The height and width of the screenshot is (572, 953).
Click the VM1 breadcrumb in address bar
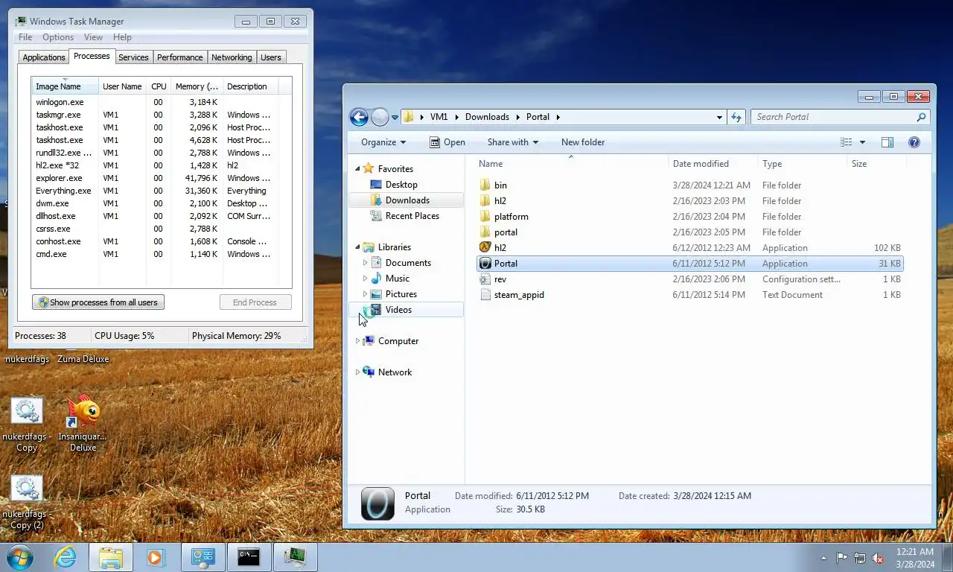pyautogui.click(x=439, y=117)
